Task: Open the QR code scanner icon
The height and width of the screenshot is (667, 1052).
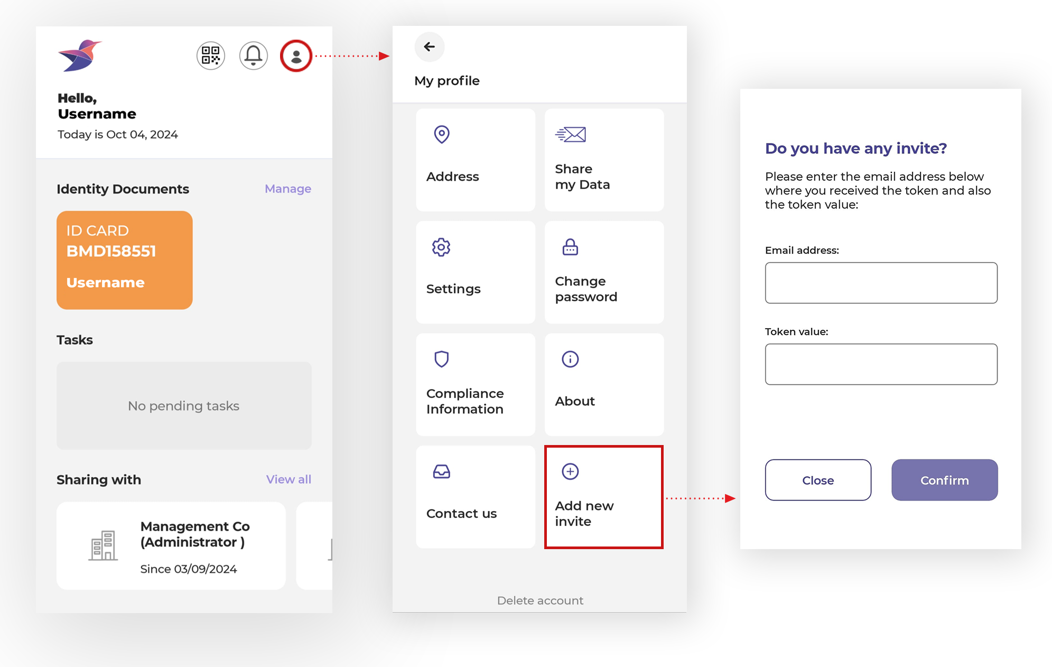Action: coord(211,55)
